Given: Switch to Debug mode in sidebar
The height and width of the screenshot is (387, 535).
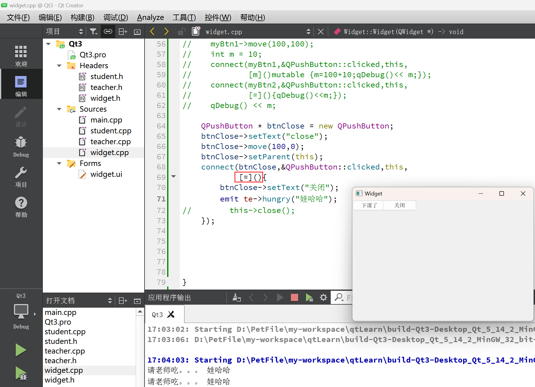Looking at the screenshot, I should tap(21, 146).
